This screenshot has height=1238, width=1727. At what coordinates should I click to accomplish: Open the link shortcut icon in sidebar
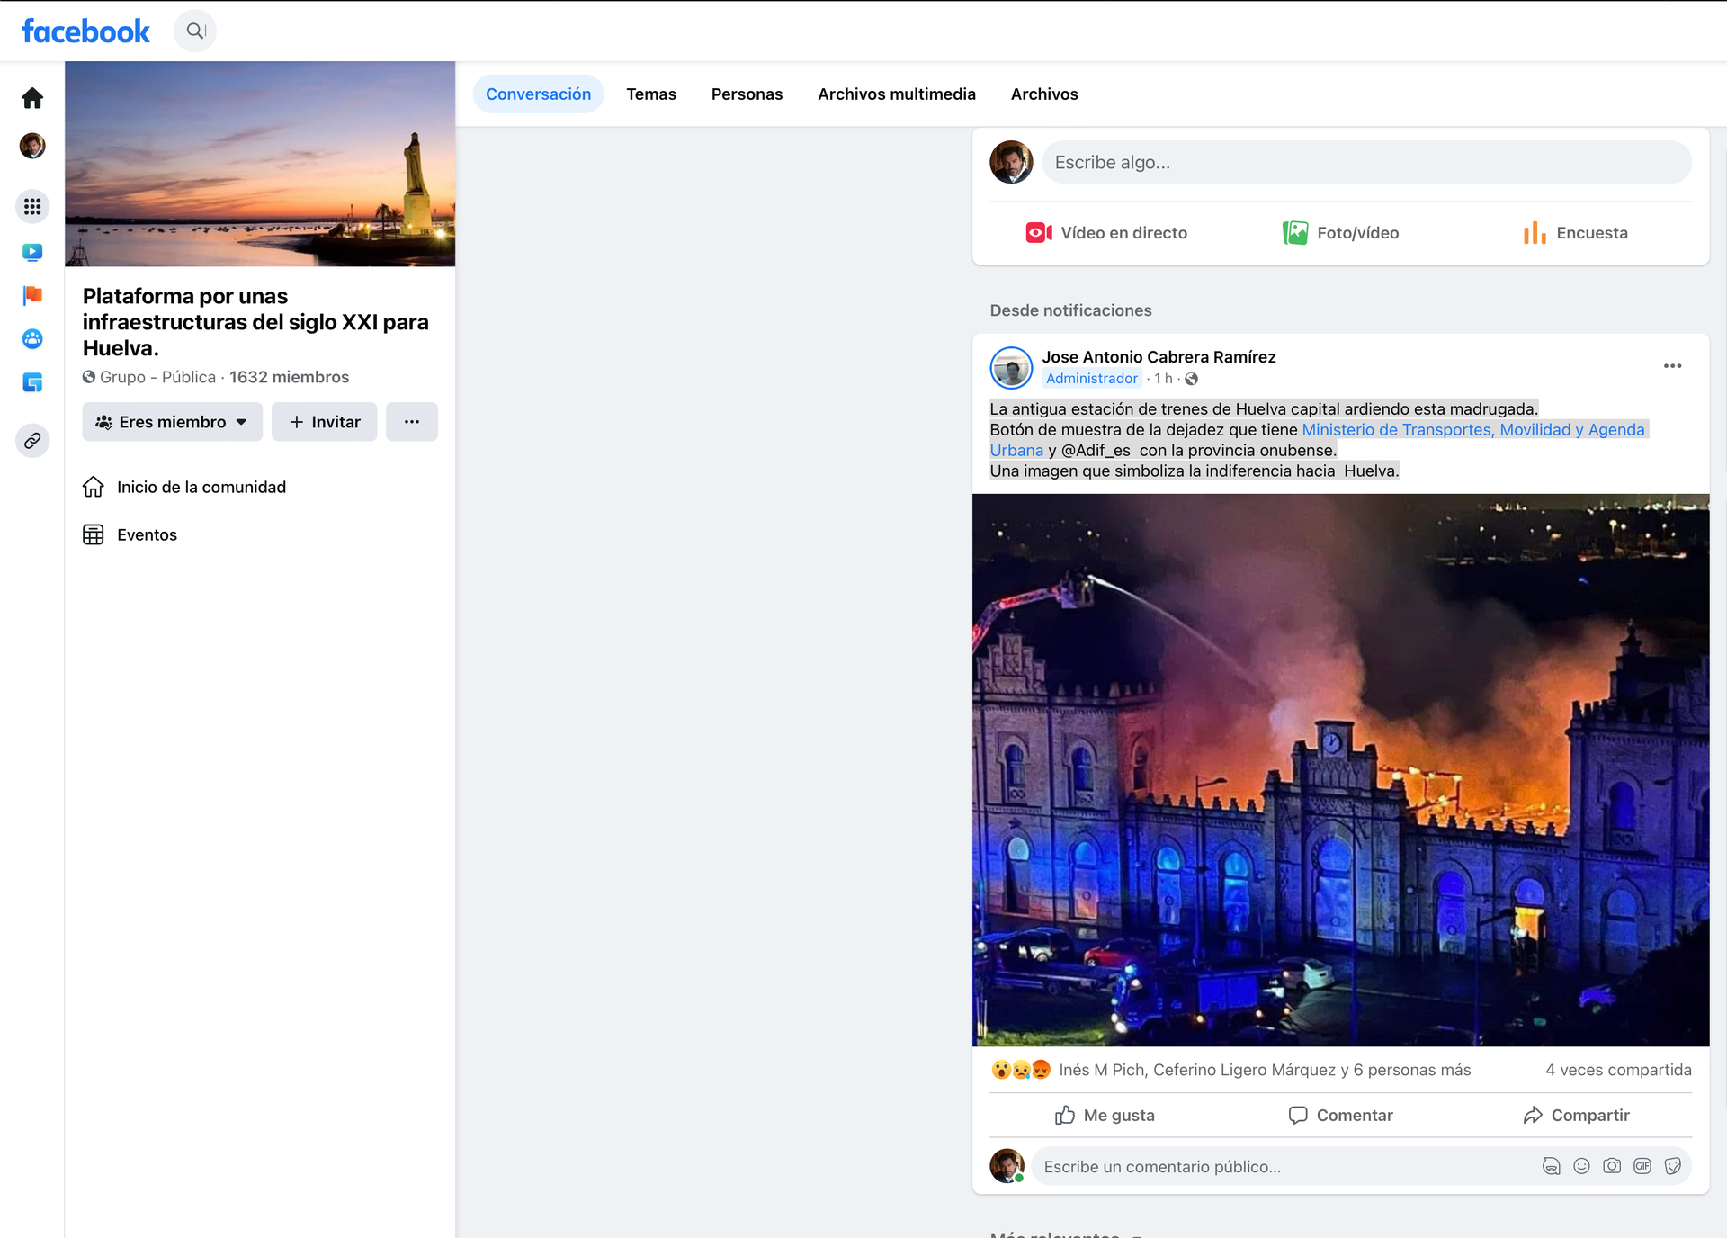(32, 441)
